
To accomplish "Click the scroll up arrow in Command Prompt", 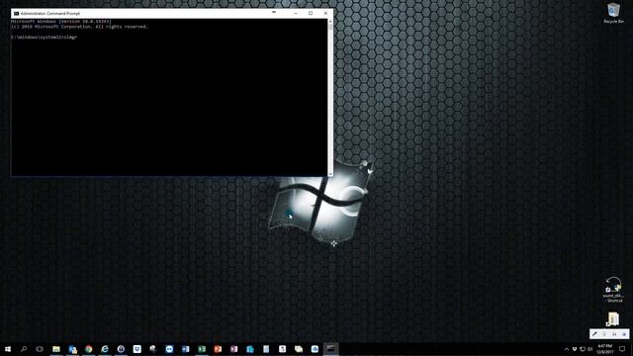I will tap(330, 22).
